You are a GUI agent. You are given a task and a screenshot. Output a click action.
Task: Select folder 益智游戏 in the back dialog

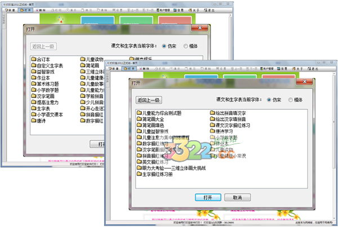(x=43, y=72)
